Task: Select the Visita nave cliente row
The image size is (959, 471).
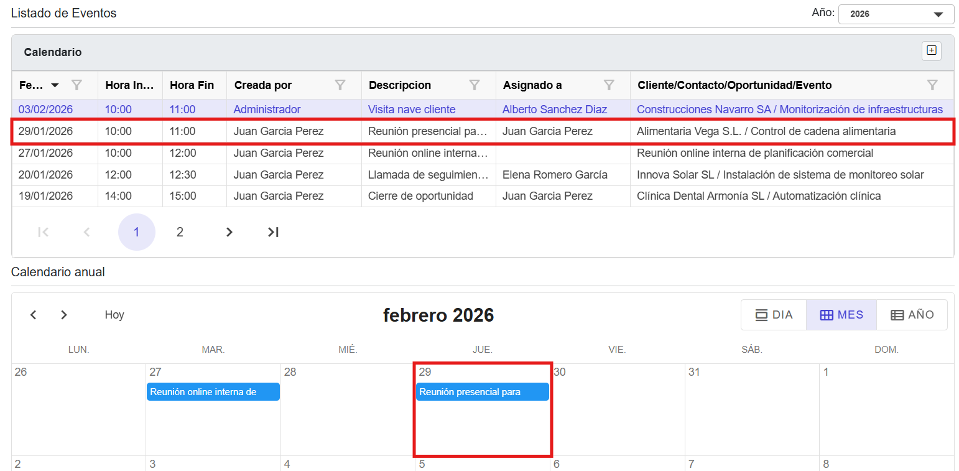Action: click(412, 110)
